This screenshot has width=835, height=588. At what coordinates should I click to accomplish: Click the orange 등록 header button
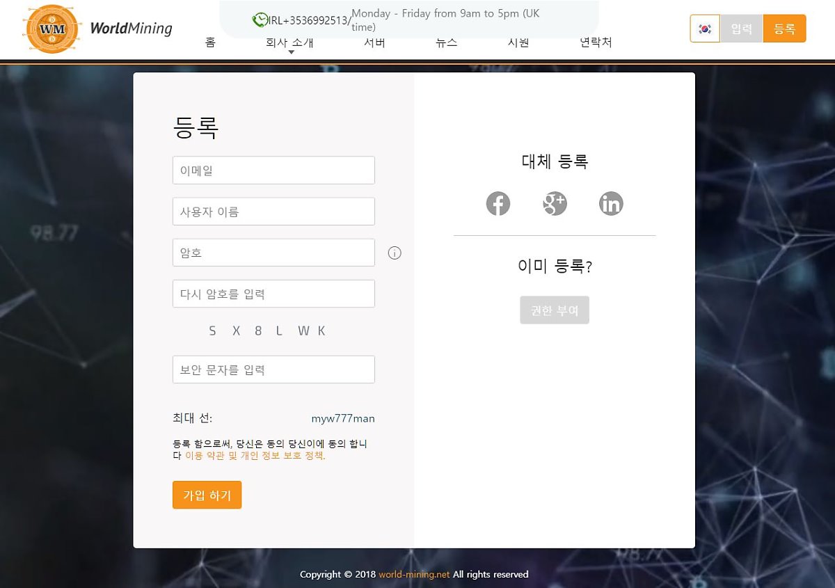point(784,29)
